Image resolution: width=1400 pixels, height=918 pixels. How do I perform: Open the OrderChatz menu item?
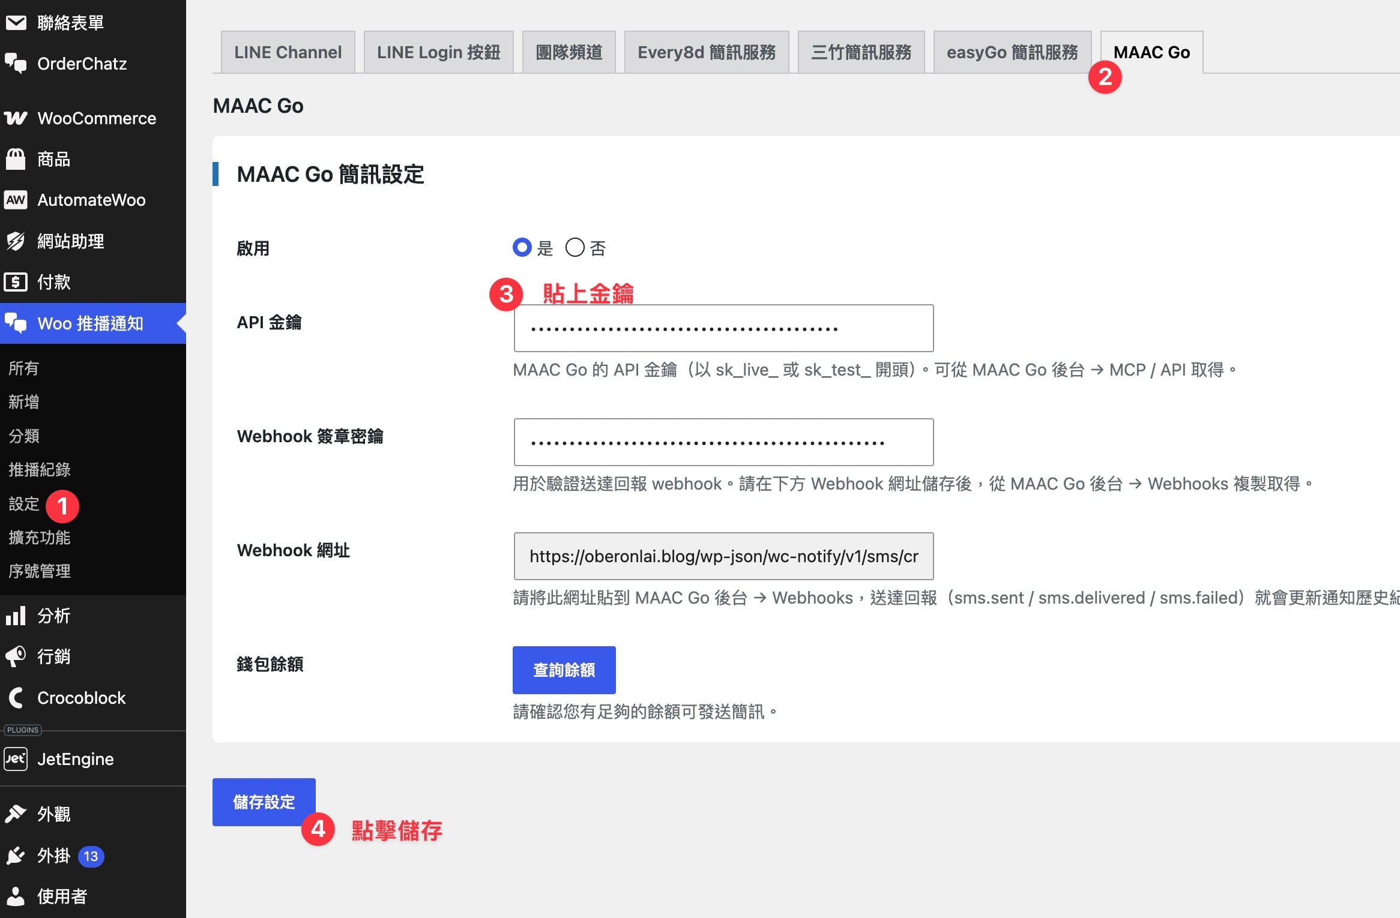93,64
